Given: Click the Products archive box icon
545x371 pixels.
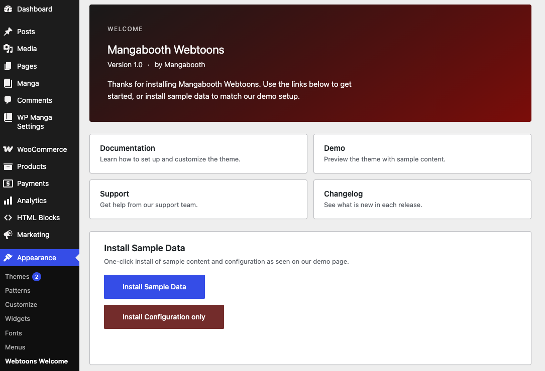Looking at the screenshot, I should [x=8, y=166].
